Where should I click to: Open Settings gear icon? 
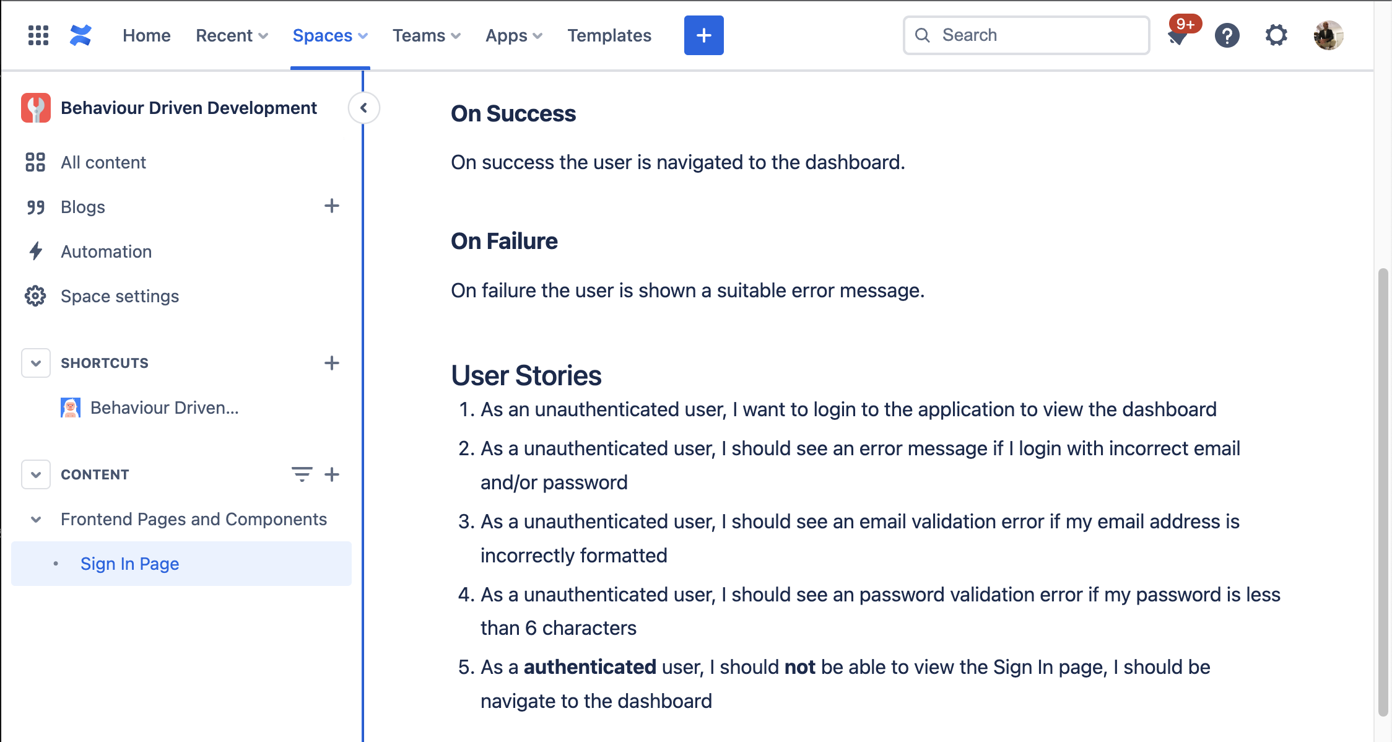[1275, 35]
